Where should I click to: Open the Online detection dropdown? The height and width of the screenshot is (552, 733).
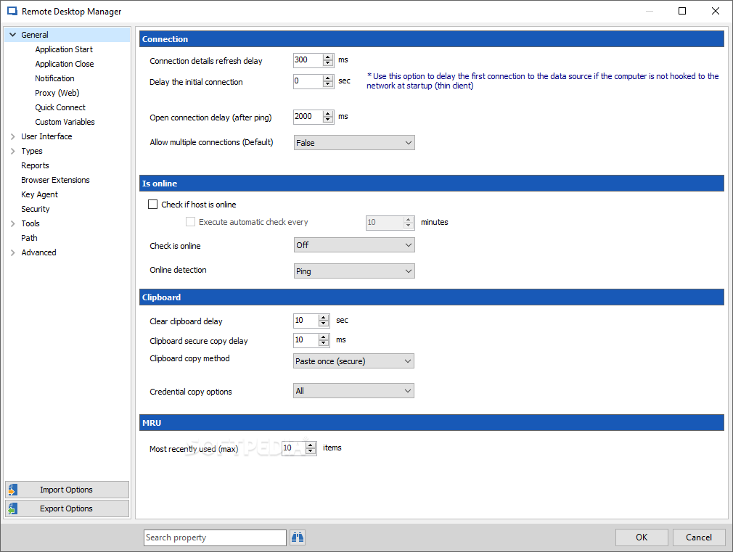click(x=354, y=271)
